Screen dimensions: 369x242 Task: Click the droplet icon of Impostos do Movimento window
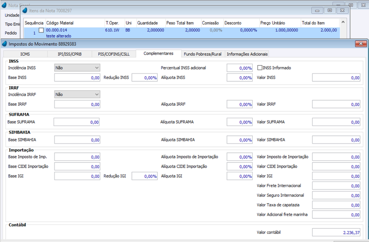5,43
